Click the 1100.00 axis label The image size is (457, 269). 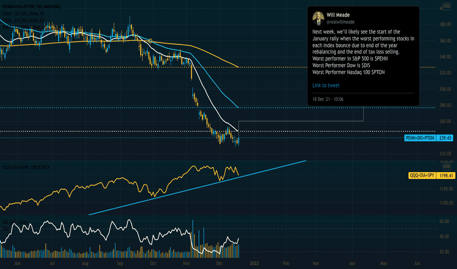coord(446,202)
